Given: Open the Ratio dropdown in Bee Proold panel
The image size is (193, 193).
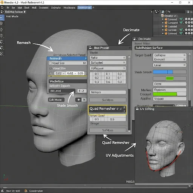Looking at the screenshot, I should 108,58.
